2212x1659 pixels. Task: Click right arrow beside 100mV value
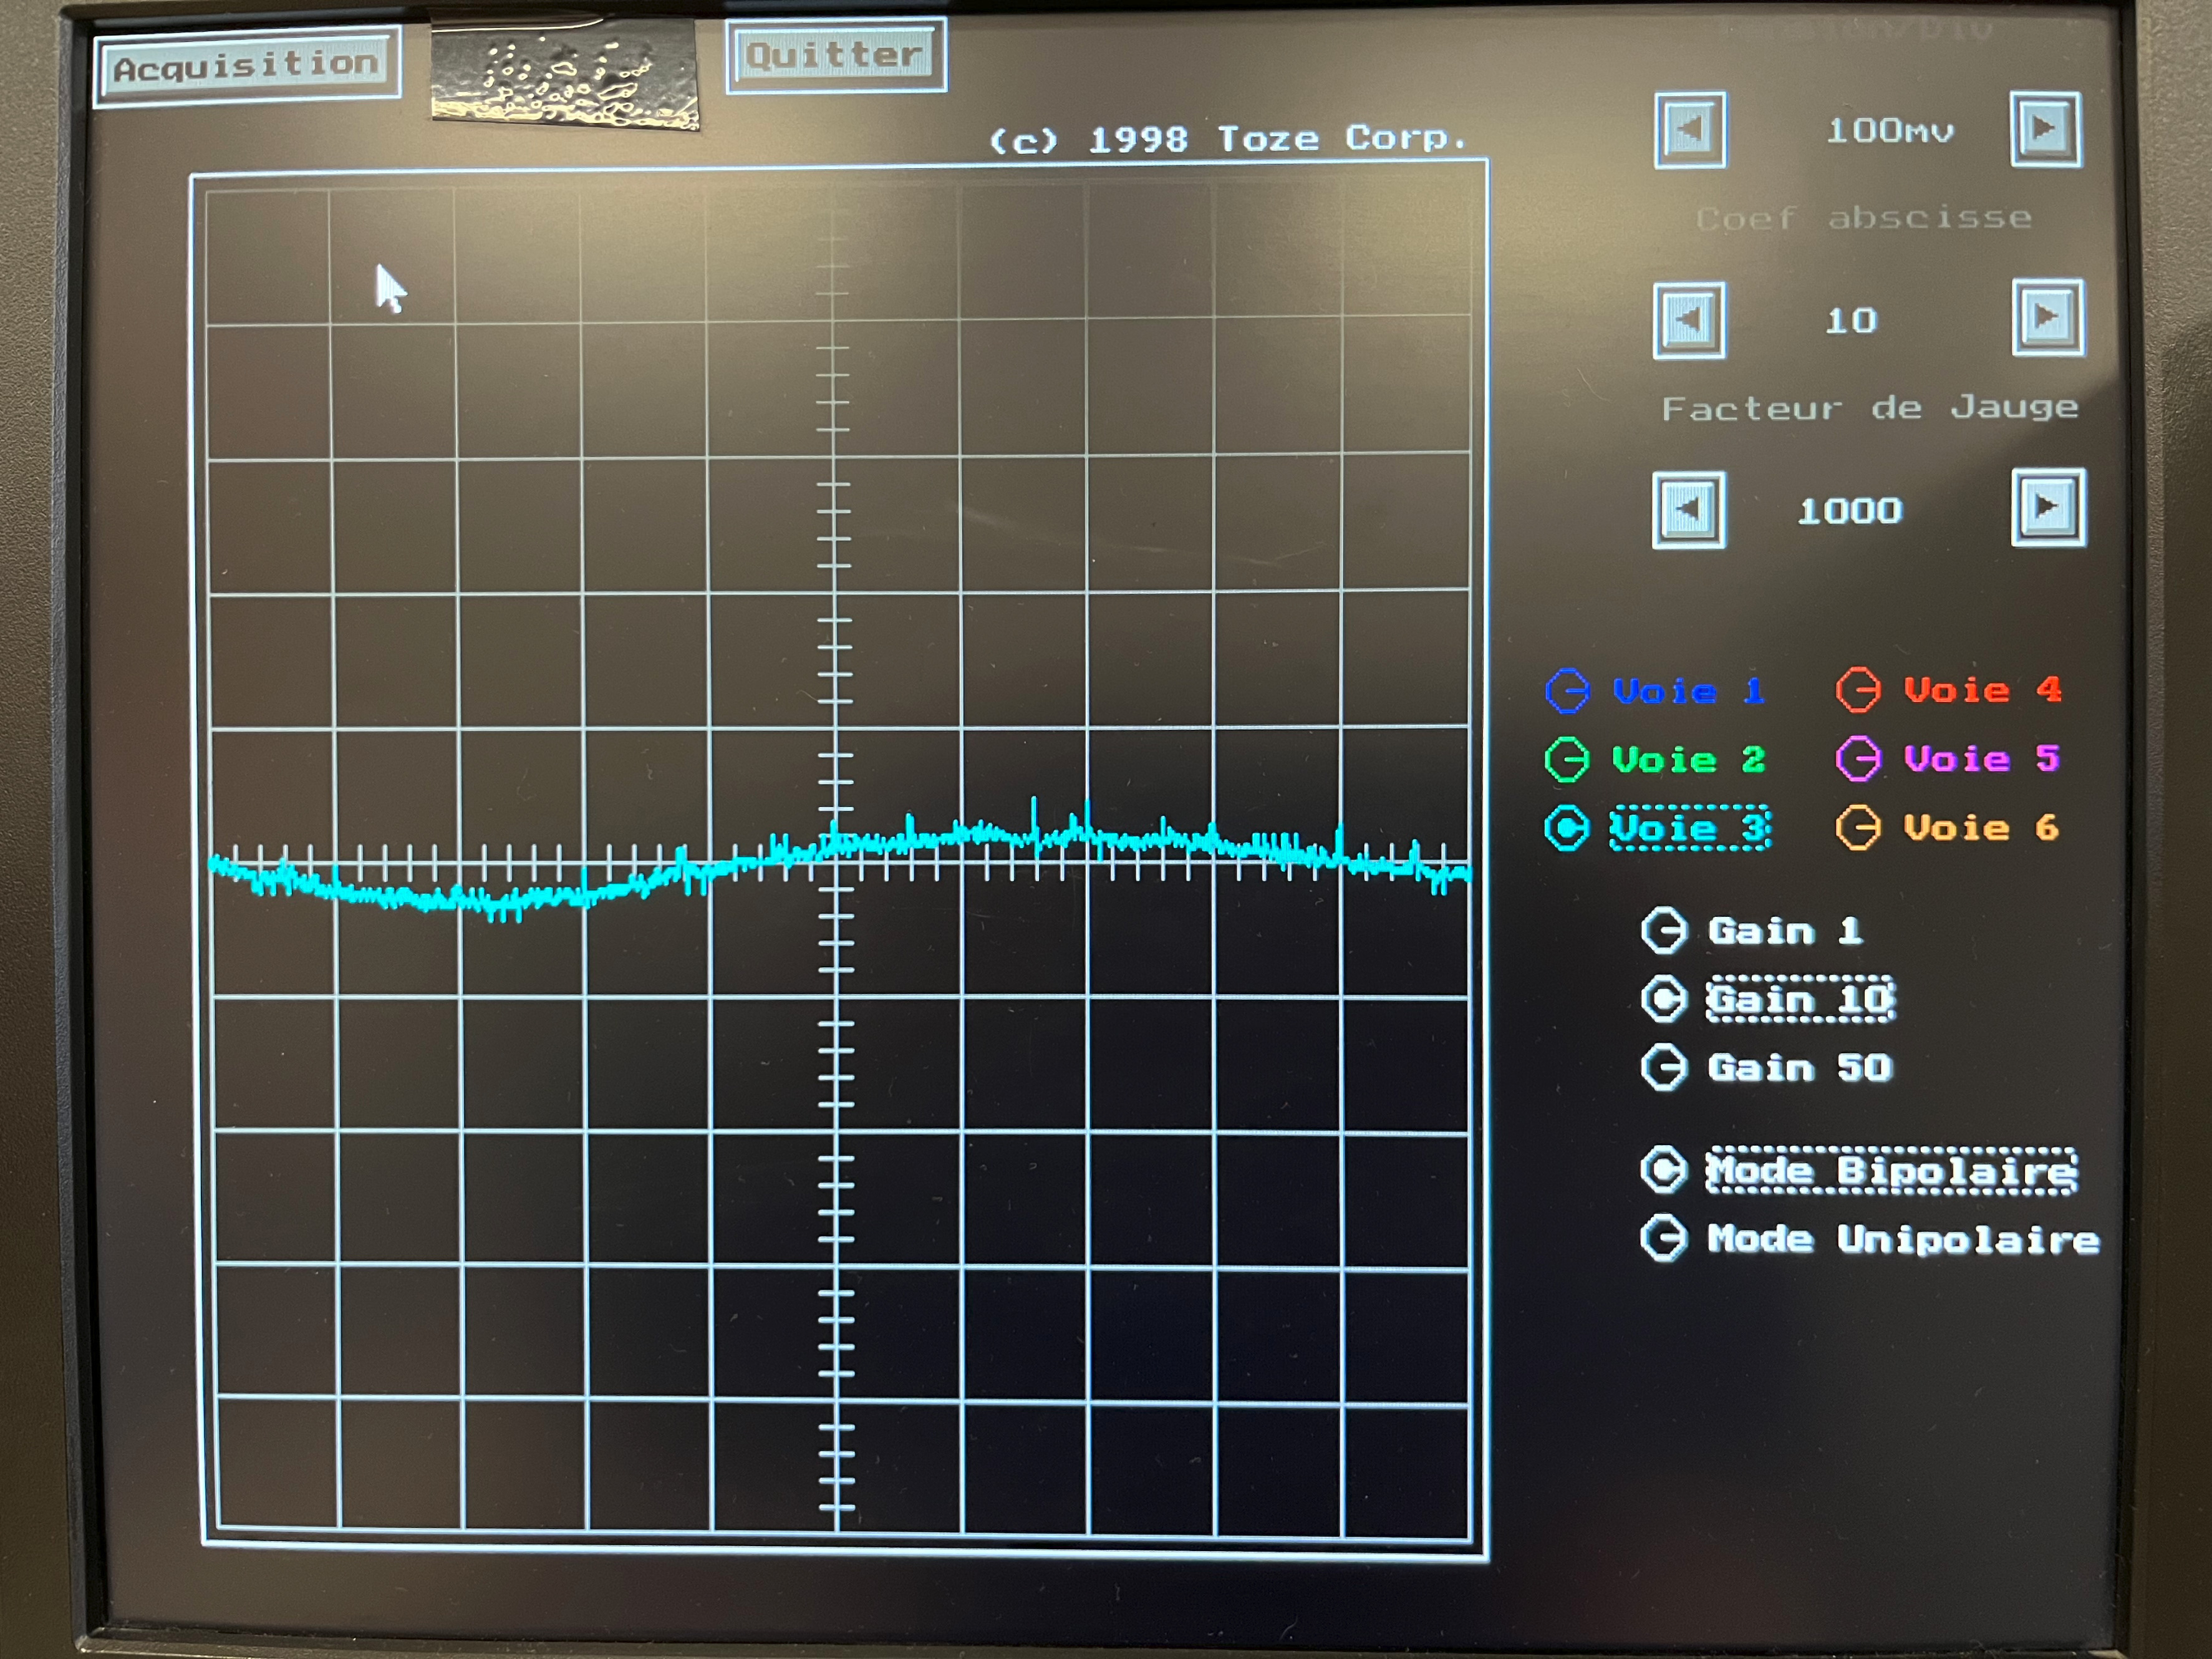coord(2045,129)
